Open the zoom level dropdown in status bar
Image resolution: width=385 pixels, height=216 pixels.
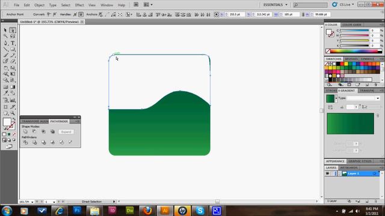tap(32, 202)
